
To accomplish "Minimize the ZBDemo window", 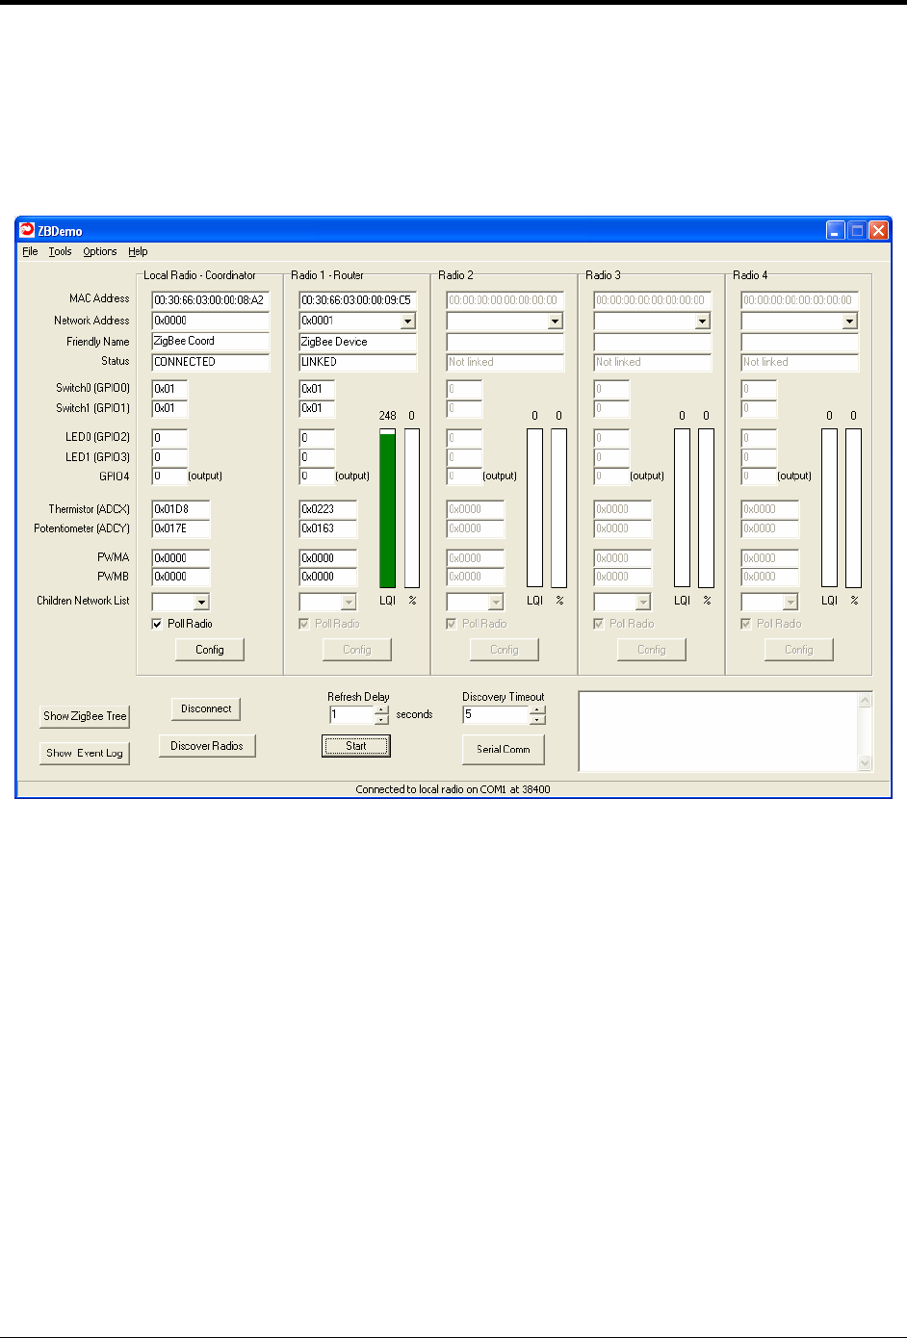I will [x=835, y=231].
